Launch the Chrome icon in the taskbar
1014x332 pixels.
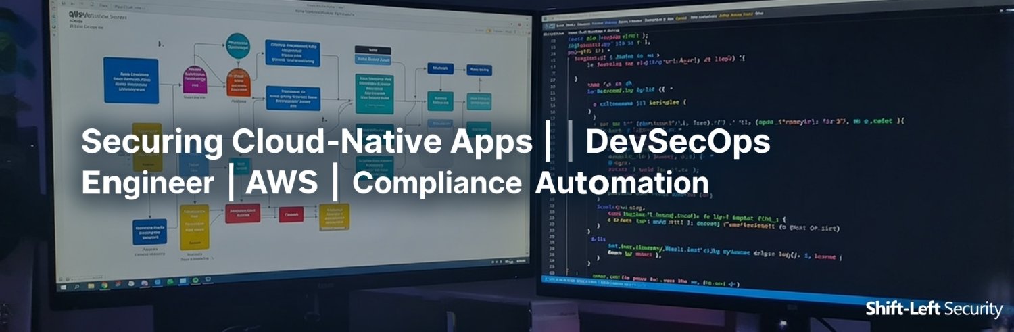[105, 285]
